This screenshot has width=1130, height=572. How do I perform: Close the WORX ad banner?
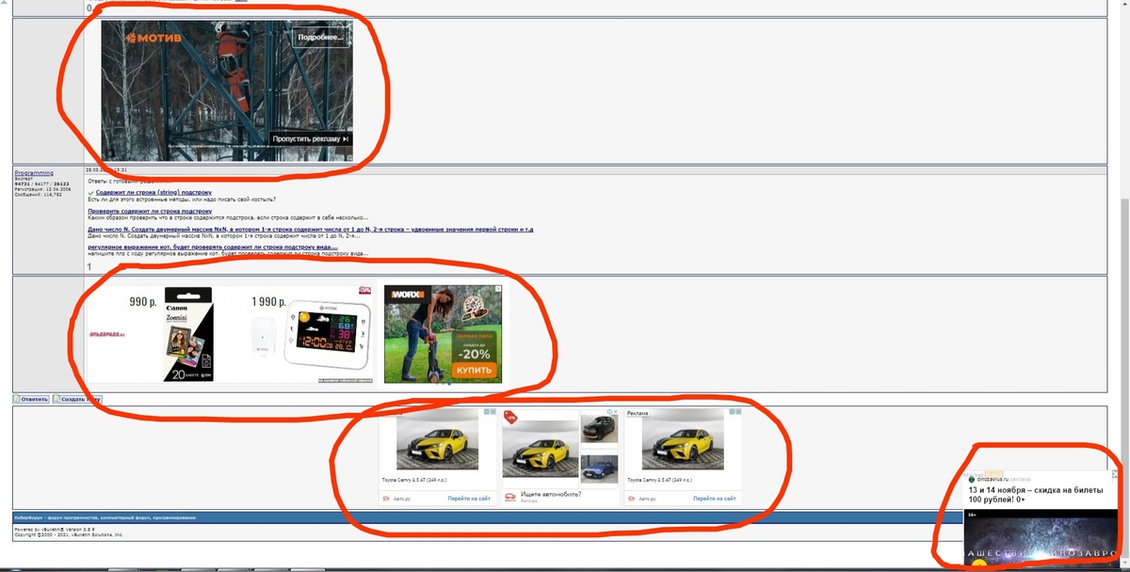pyautogui.click(x=497, y=290)
